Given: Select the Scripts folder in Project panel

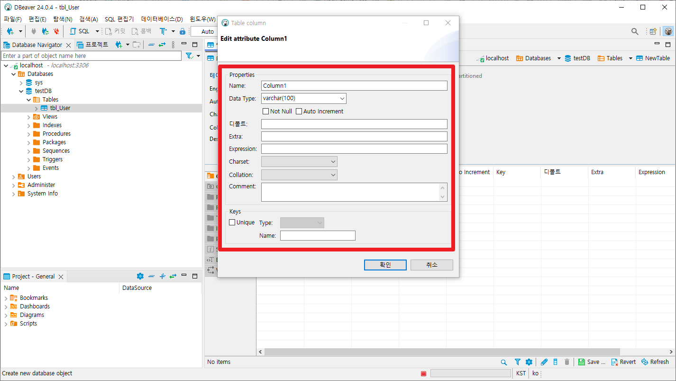Looking at the screenshot, I should pyautogui.click(x=28, y=324).
